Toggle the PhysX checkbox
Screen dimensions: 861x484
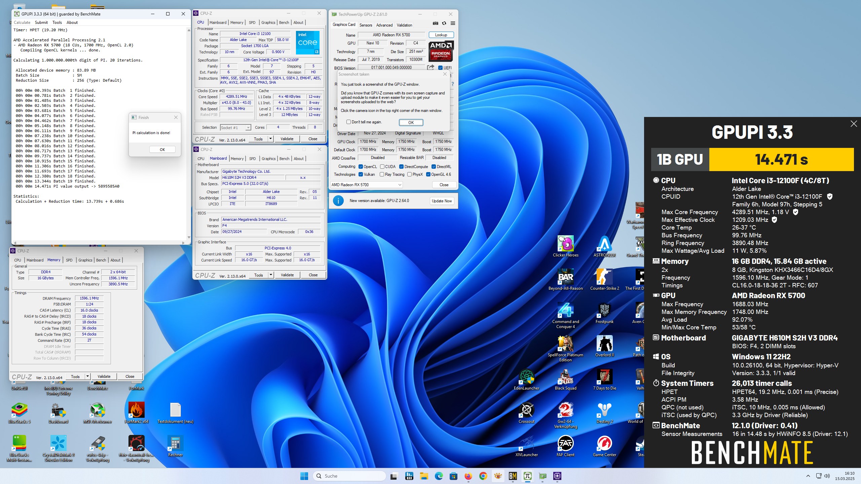pyautogui.click(x=409, y=174)
